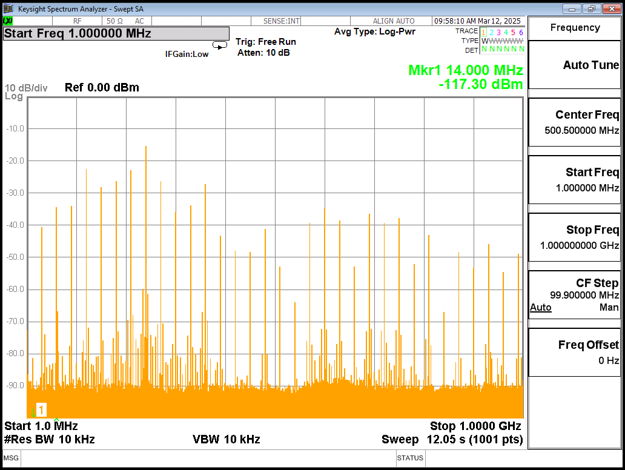Click the Res BW 10 kHz readout
The width and height of the screenshot is (625, 470).
coord(50,439)
